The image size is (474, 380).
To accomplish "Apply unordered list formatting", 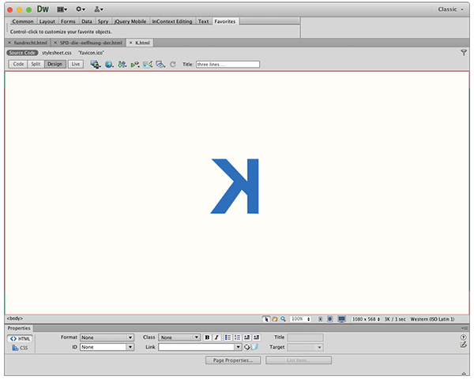I will [x=228, y=337].
